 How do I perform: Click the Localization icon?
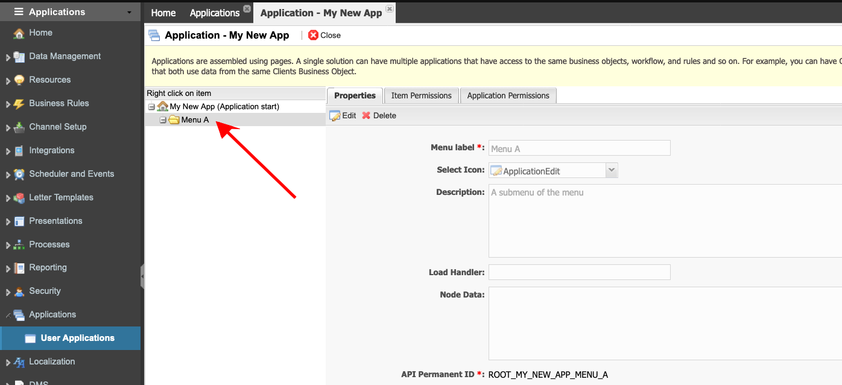tap(19, 362)
